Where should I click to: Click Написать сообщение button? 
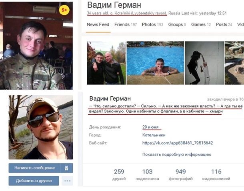(x=34, y=168)
